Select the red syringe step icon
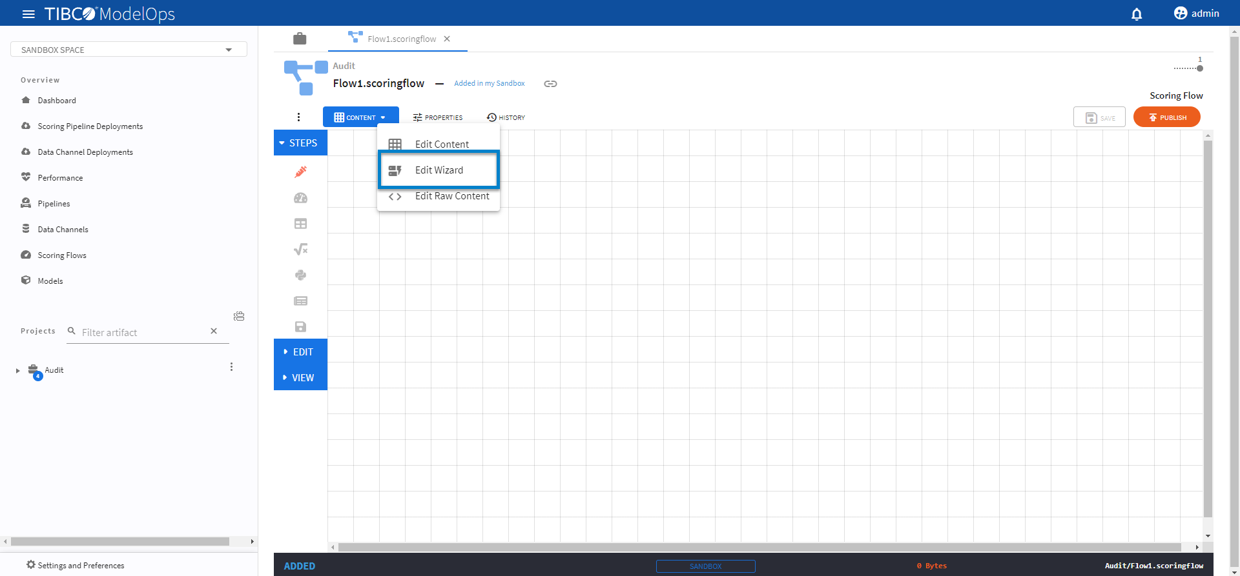Screen dimensions: 1240x576 [300, 172]
